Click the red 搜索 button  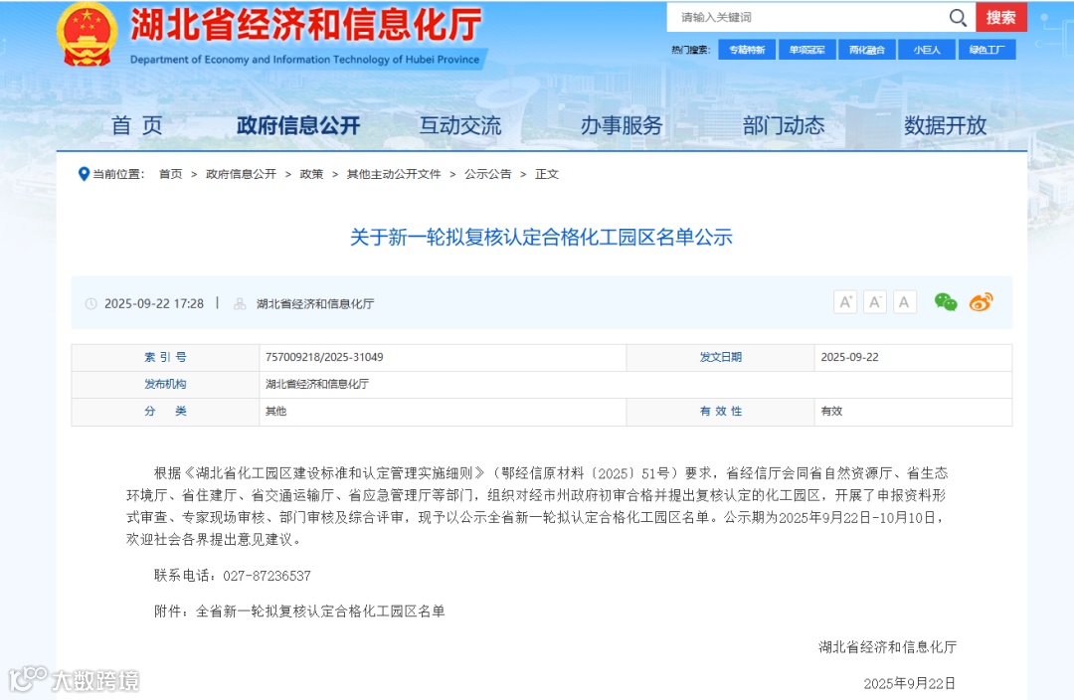click(1000, 17)
